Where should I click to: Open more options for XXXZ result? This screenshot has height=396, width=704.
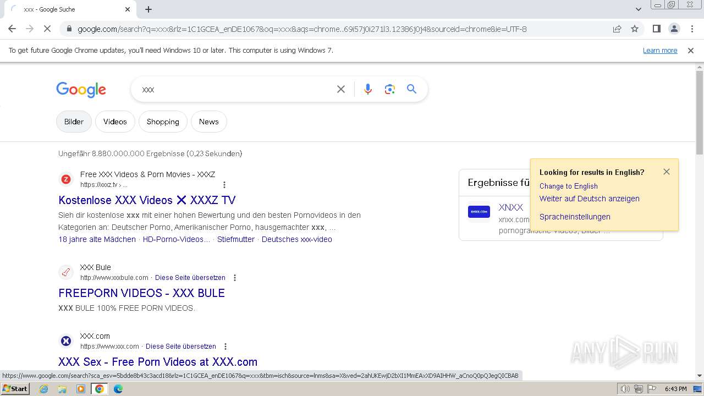click(224, 185)
